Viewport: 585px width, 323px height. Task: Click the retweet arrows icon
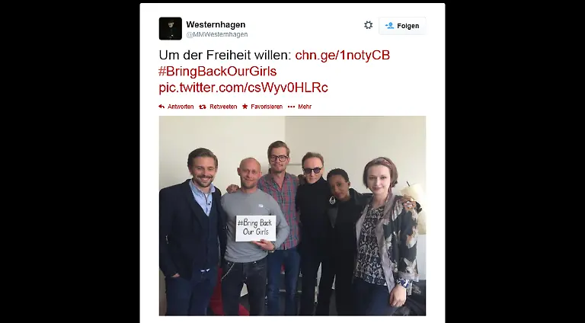click(203, 107)
